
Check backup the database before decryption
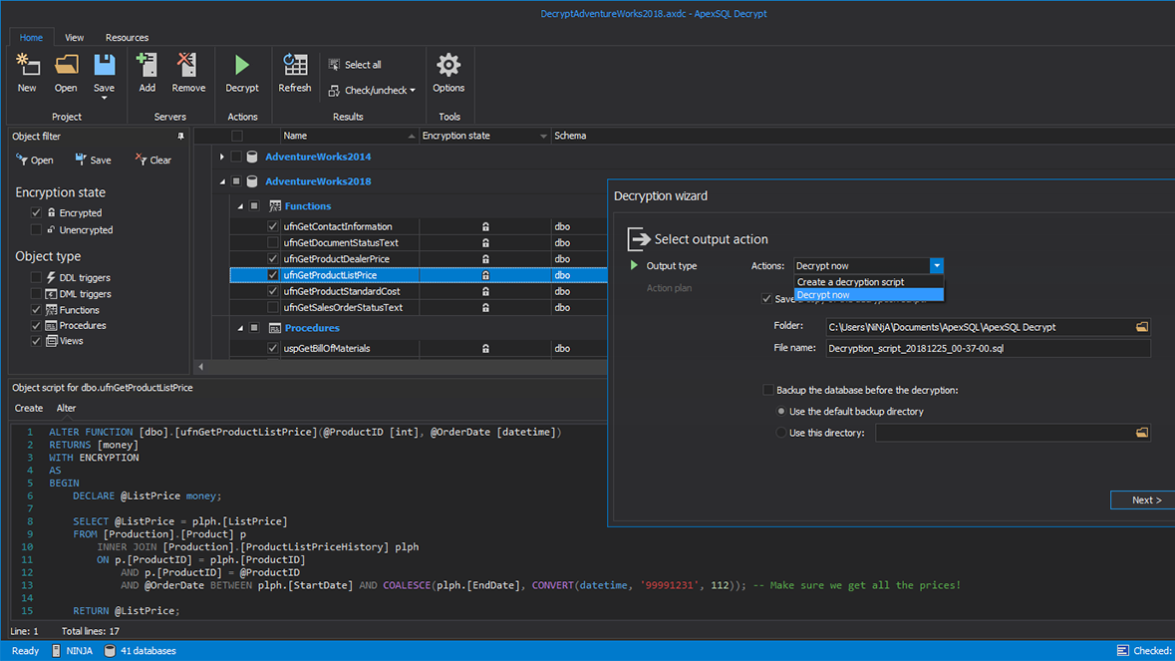(767, 391)
